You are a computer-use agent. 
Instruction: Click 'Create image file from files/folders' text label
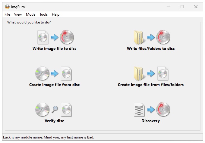151,85
